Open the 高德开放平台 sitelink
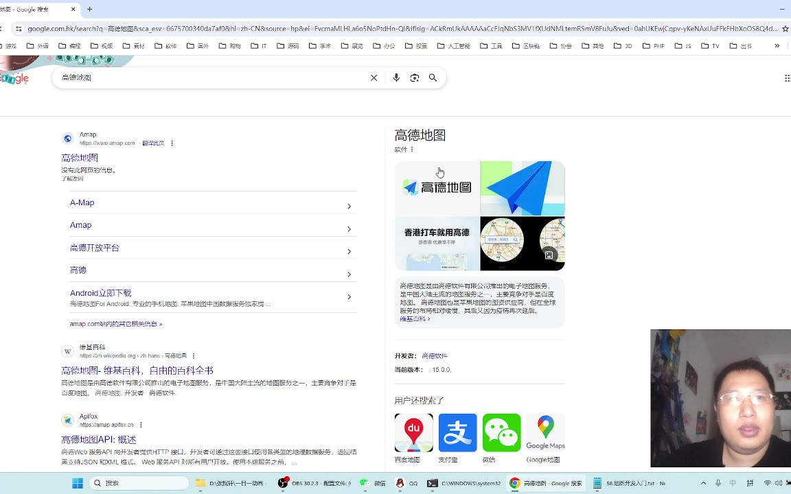 (95, 248)
